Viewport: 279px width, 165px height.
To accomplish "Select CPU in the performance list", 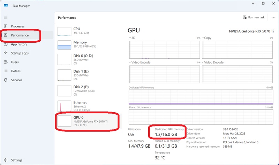I will [x=87, y=31].
